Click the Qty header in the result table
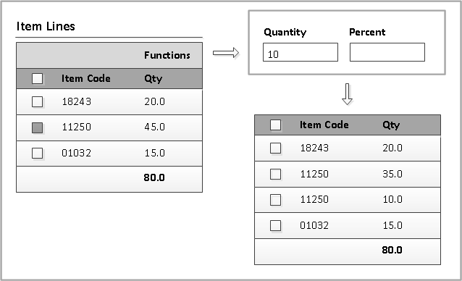 (391, 125)
